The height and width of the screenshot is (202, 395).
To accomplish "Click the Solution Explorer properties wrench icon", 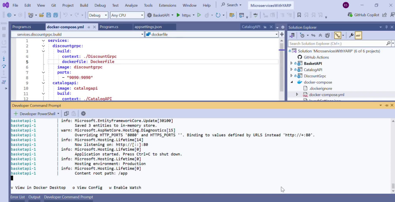I will 351,36.
